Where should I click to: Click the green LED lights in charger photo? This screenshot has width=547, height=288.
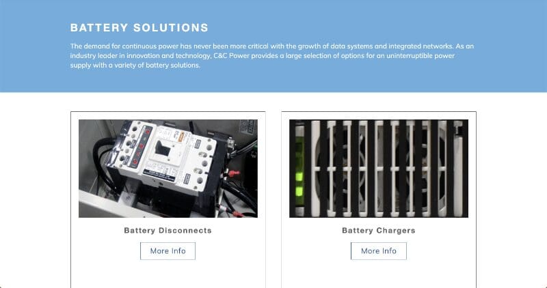299,171
